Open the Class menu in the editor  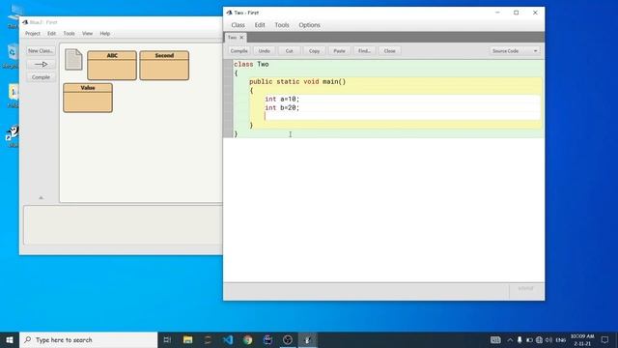click(x=238, y=25)
